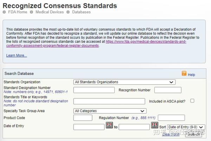
Task: Open the Medical Devices breadcrumb link
Action: (x=50, y=12)
